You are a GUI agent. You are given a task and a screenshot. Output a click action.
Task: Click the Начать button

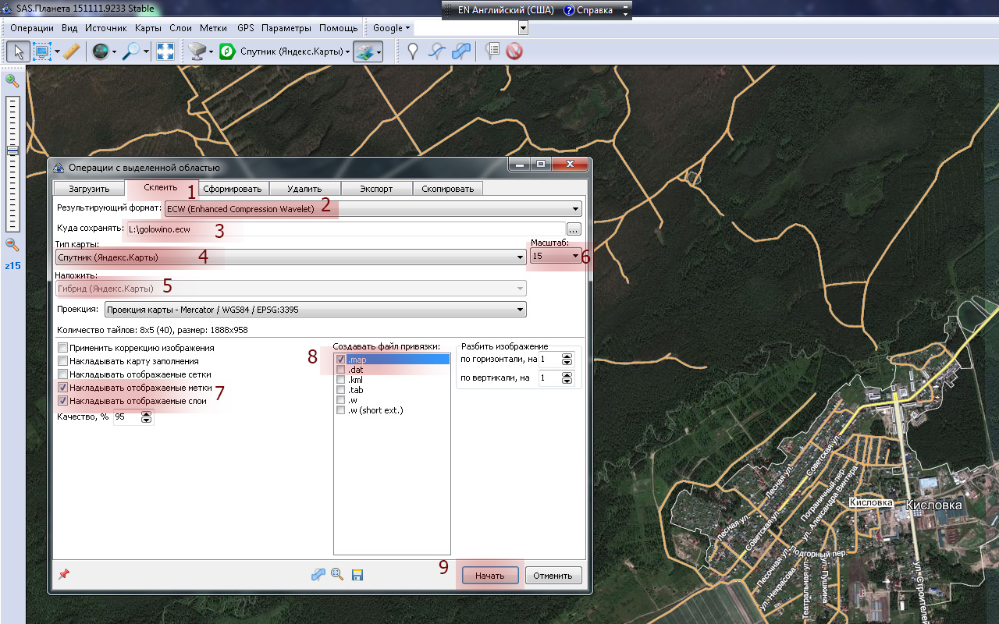tap(489, 576)
